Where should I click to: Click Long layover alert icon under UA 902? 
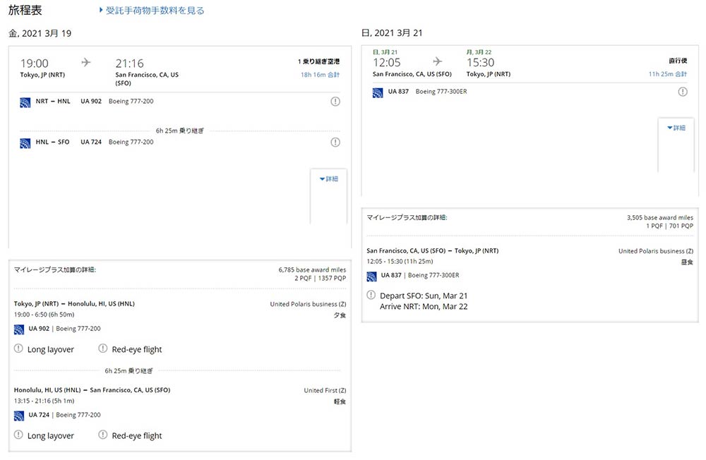click(x=18, y=349)
